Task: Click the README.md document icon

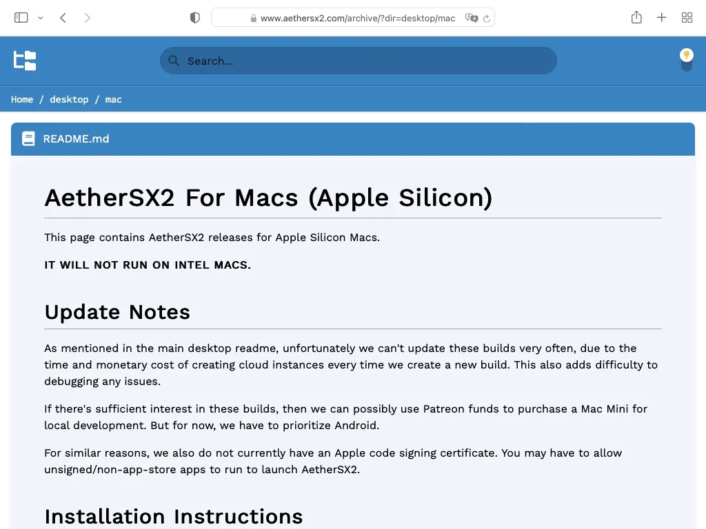Action: point(28,138)
